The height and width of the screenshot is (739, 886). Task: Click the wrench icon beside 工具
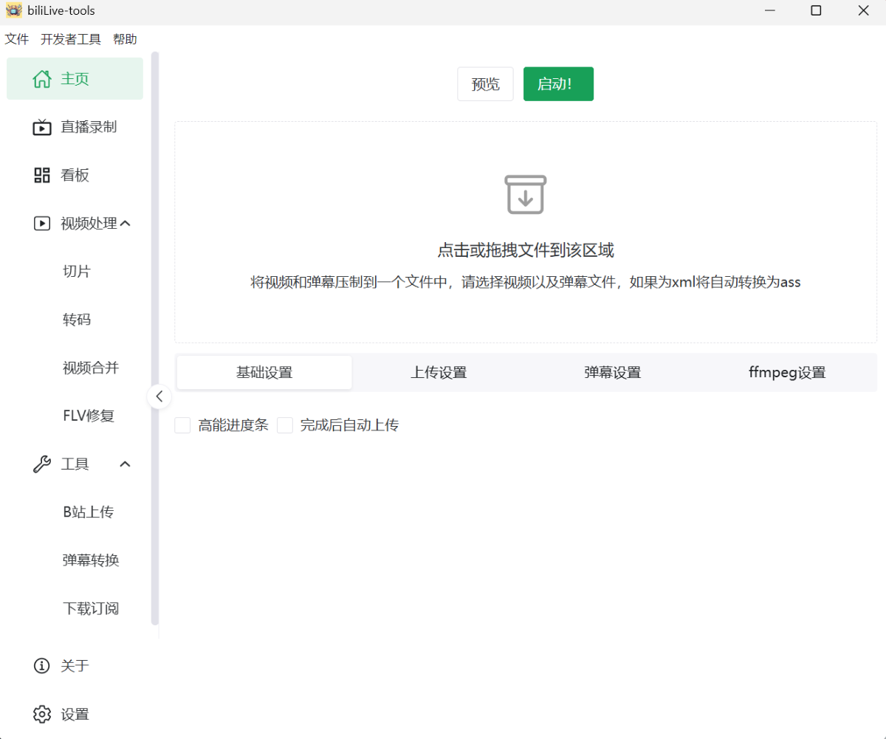pos(42,464)
